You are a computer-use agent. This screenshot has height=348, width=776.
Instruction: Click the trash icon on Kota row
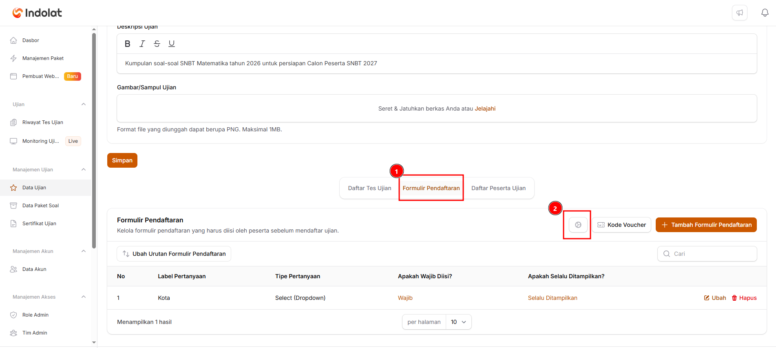point(734,298)
